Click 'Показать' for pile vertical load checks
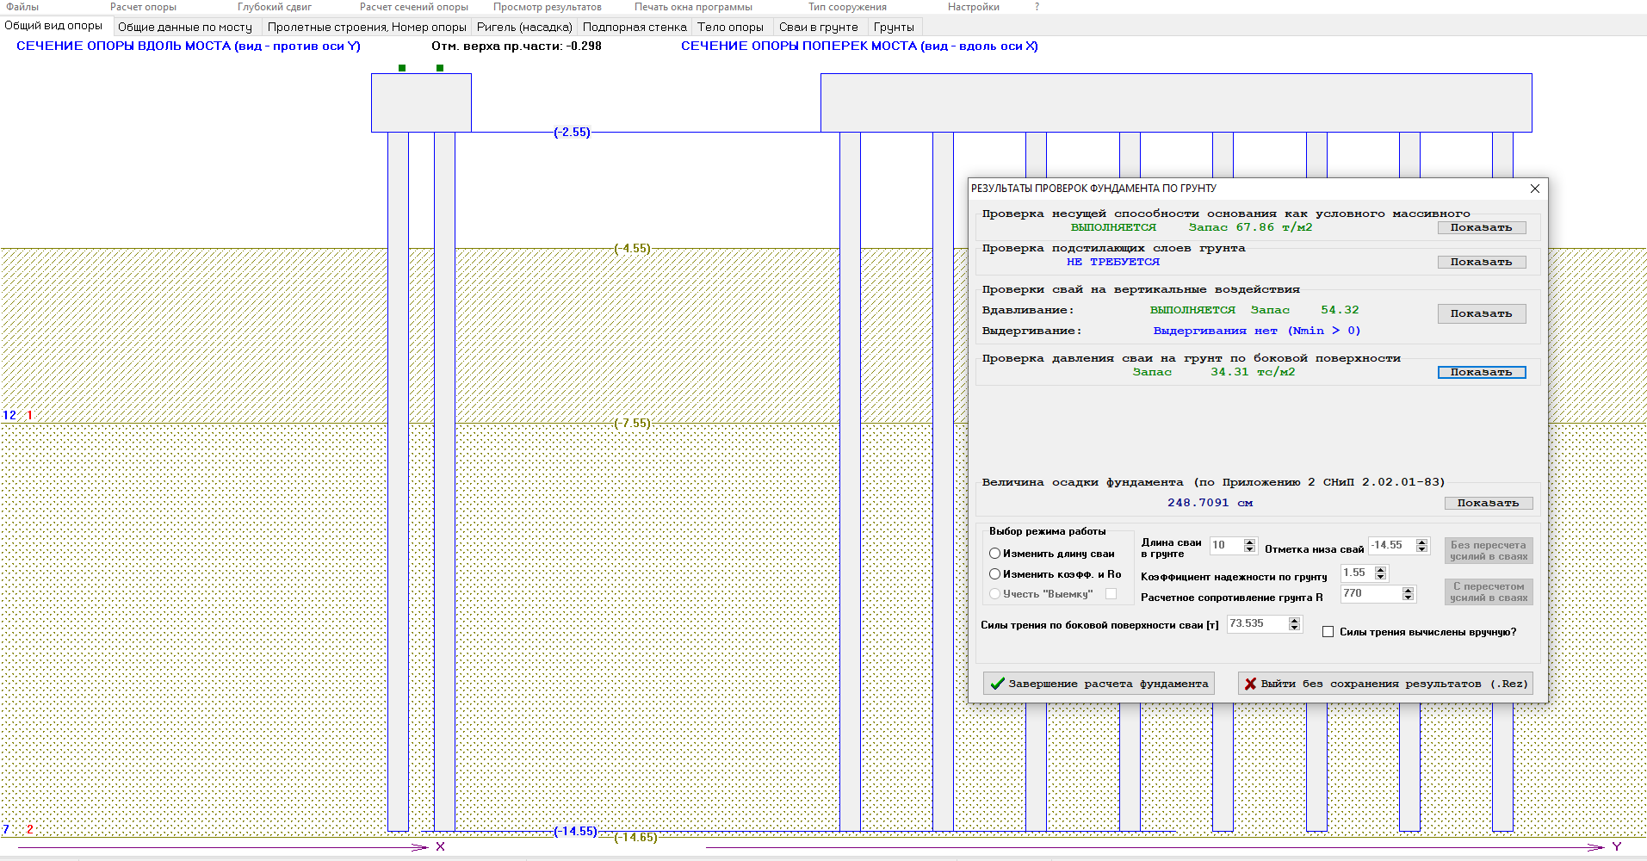The width and height of the screenshot is (1647, 861). (x=1482, y=313)
